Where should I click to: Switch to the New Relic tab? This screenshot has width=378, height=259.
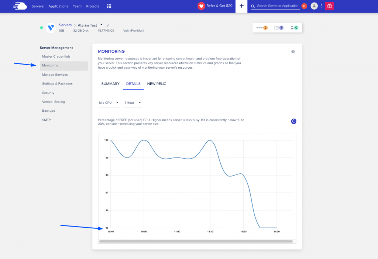pos(157,84)
